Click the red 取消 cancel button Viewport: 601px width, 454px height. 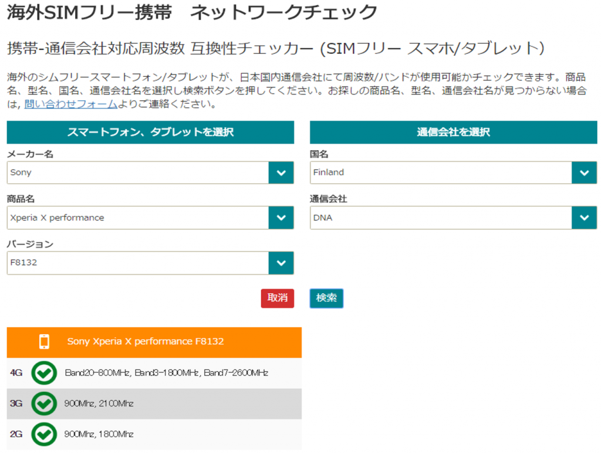[x=278, y=298]
